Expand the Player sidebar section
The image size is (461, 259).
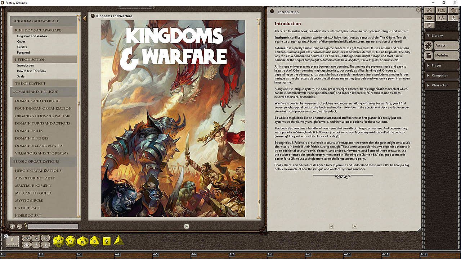coord(442,65)
